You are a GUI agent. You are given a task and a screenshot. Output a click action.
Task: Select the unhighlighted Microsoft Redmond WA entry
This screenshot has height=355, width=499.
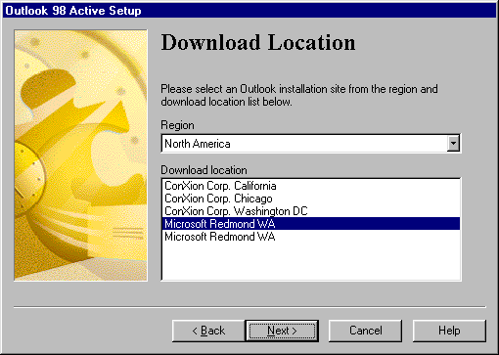311,237
